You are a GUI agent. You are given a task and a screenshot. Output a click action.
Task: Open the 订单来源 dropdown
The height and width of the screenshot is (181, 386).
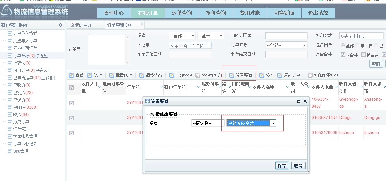tap(286, 45)
